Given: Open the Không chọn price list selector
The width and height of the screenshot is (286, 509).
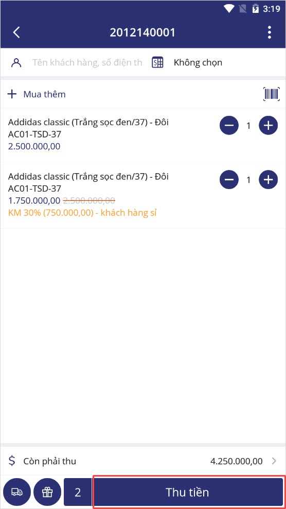Looking at the screenshot, I should tap(198, 62).
